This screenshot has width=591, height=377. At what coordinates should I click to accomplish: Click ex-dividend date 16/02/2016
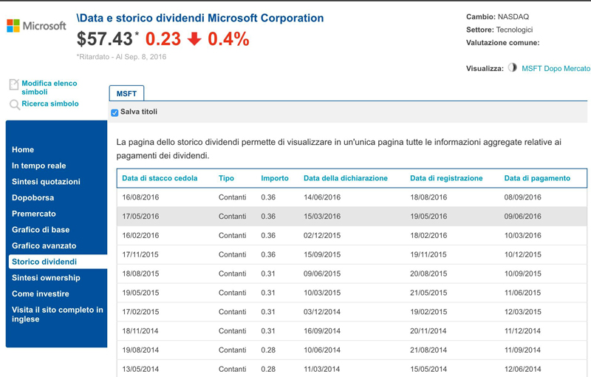click(140, 236)
